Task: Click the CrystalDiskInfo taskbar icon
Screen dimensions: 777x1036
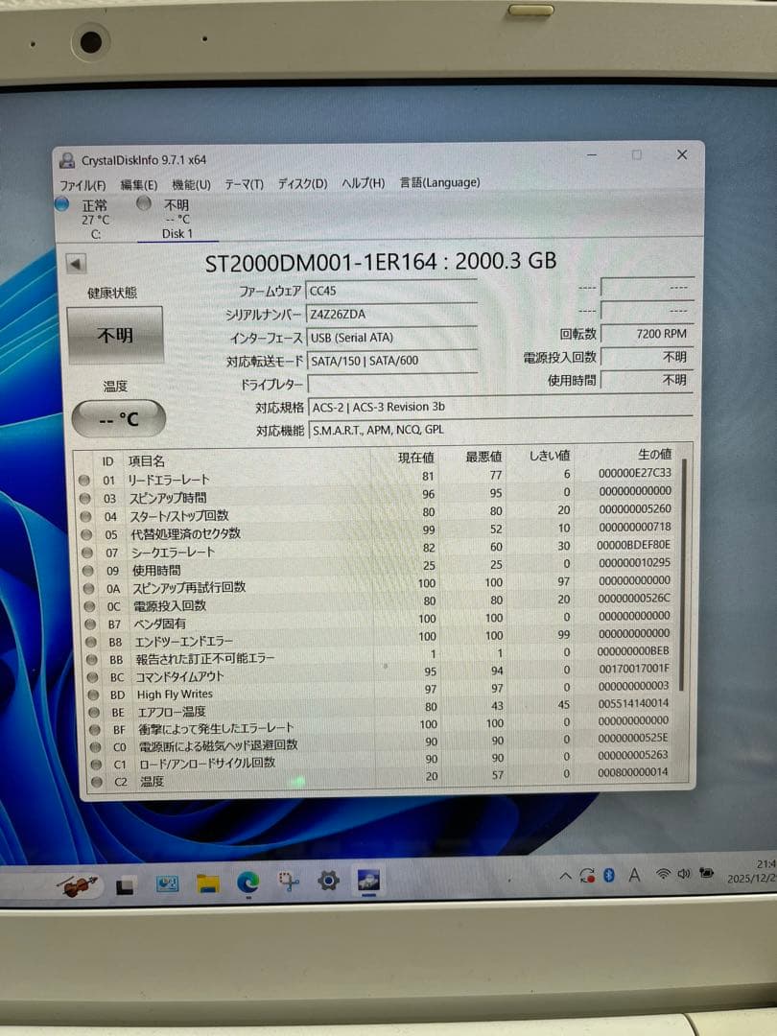Action: tap(368, 880)
